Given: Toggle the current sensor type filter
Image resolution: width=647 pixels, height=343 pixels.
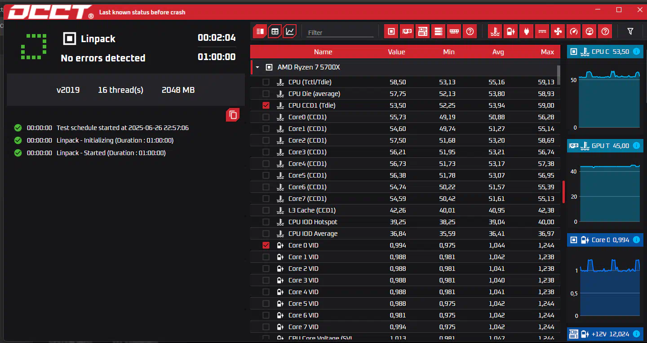Looking at the screenshot, I should (x=542, y=31).
